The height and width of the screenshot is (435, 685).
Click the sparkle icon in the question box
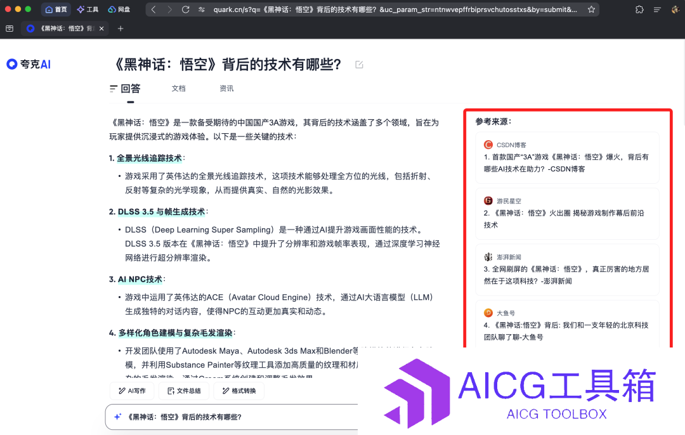[x=117, y=417]
